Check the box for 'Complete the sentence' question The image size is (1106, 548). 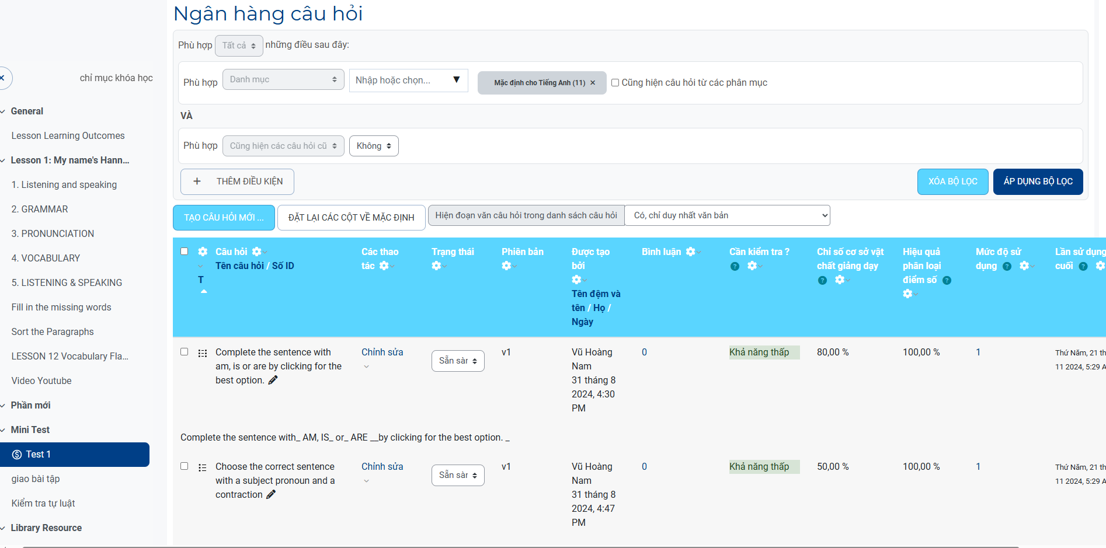tap(185, 352)
